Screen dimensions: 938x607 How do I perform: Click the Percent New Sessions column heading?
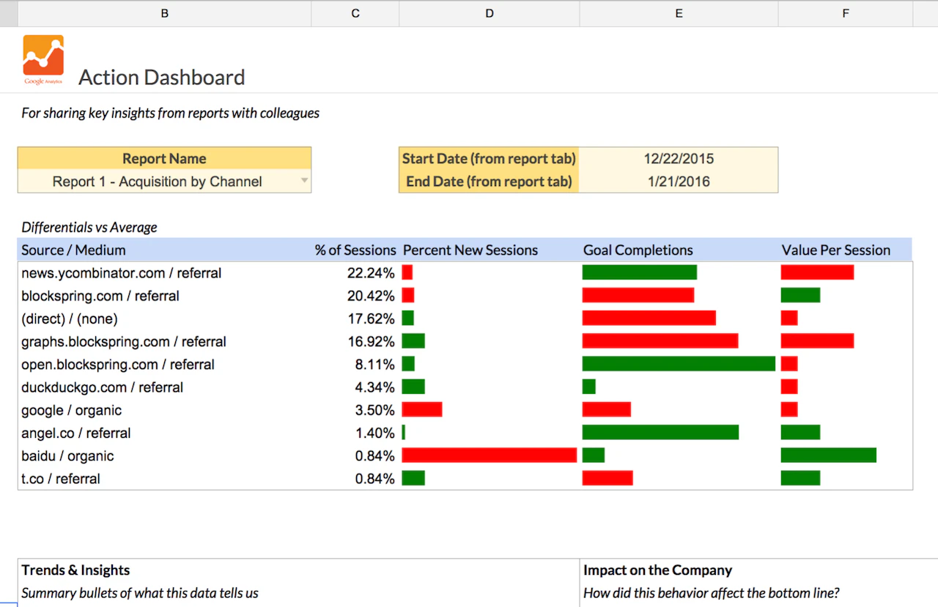470,250
